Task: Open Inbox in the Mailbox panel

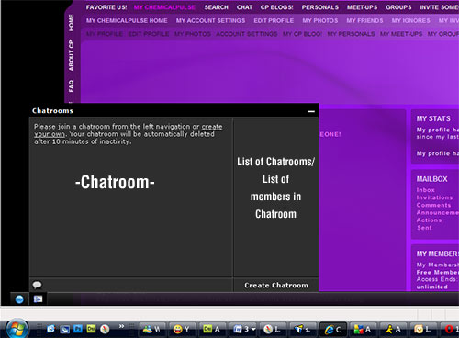Action: [x=425, y=190]
